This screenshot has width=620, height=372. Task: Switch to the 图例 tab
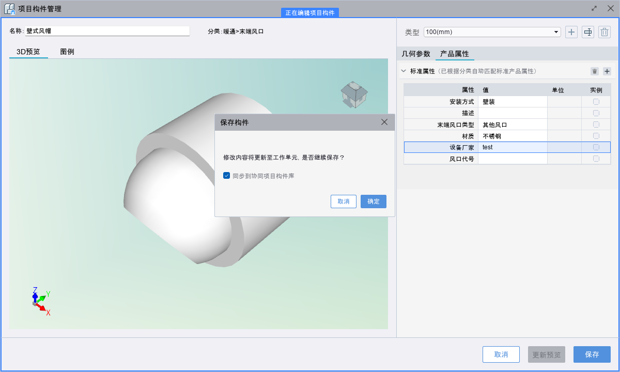[67, 52]
